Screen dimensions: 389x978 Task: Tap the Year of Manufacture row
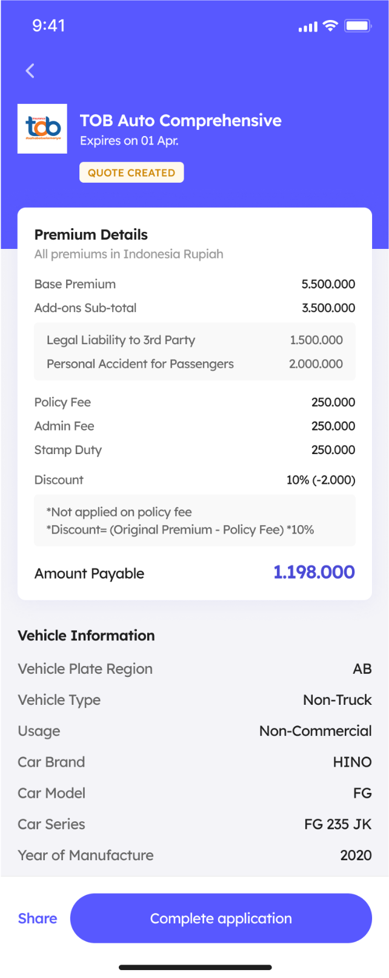(194, 855)
